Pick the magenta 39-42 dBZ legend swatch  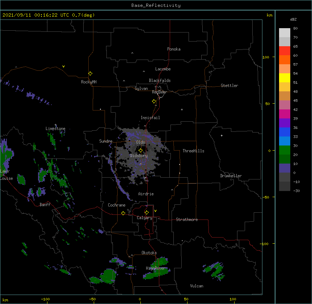tap(284, 114)
